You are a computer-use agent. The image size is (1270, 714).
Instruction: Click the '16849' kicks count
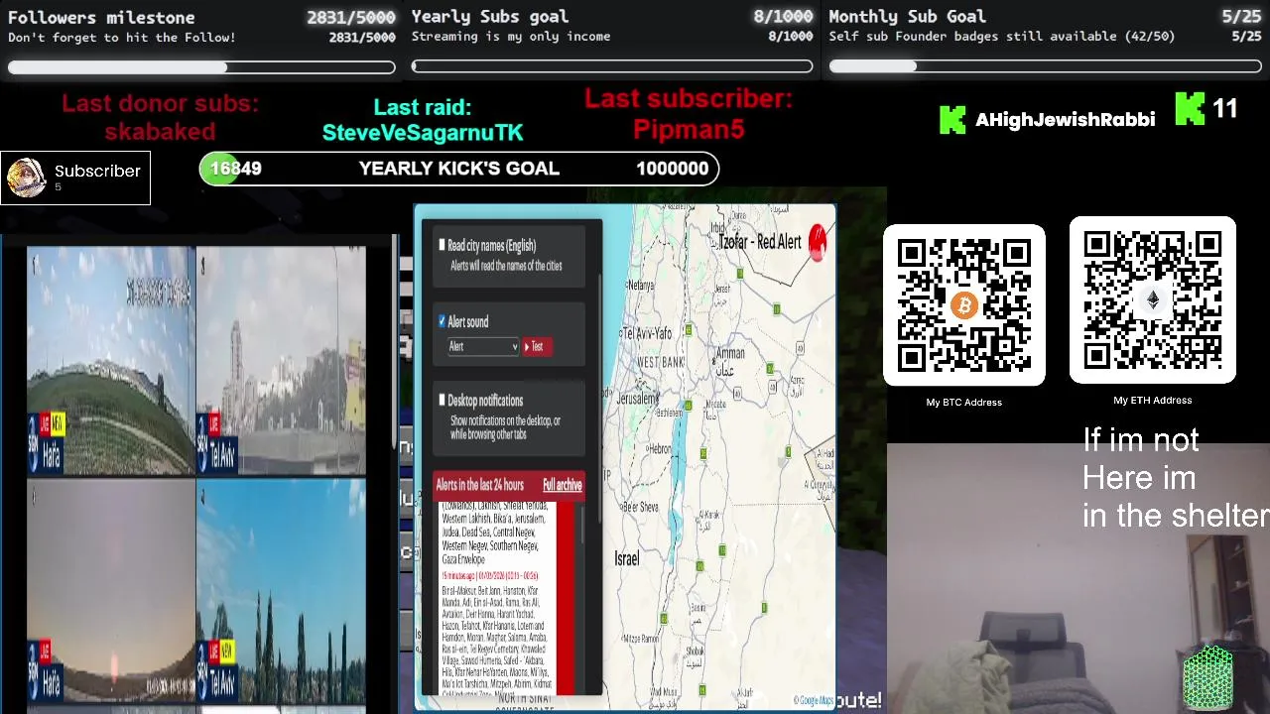[236, 169]
